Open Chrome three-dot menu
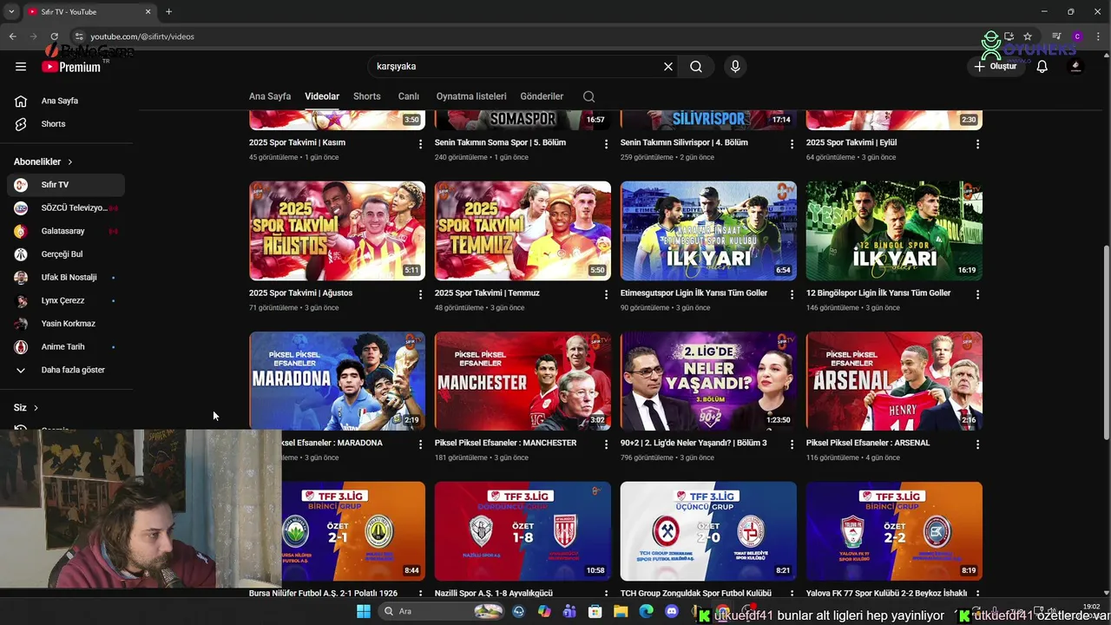 tap(1096, 36)
